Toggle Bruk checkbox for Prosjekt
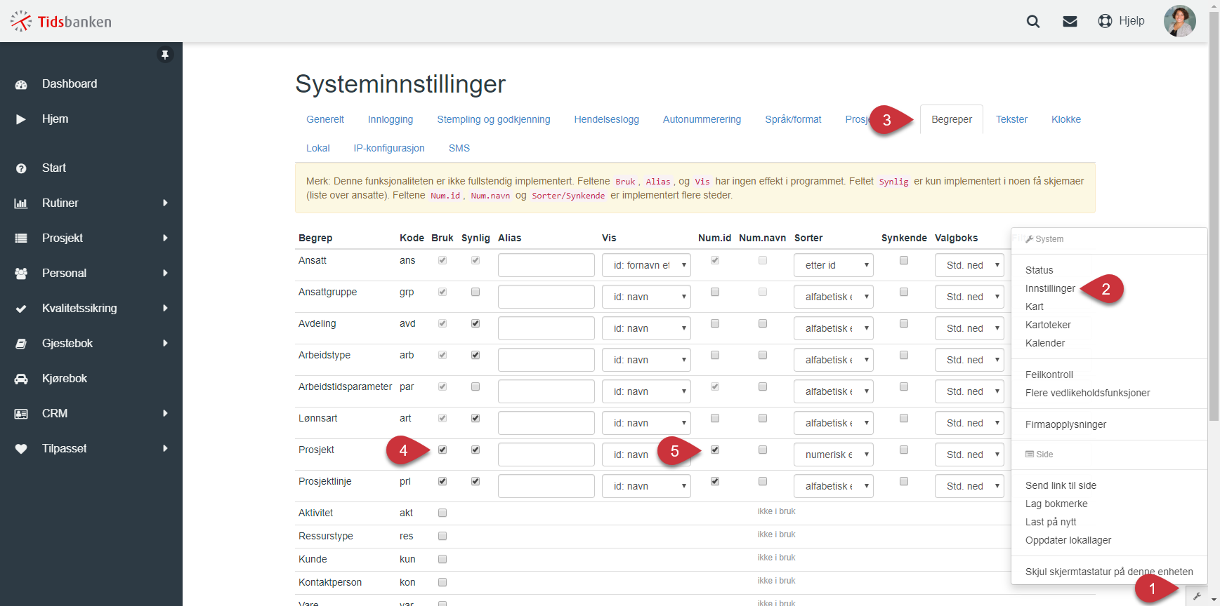This screenshot has width=1220, height=606. tap(442, 450)
